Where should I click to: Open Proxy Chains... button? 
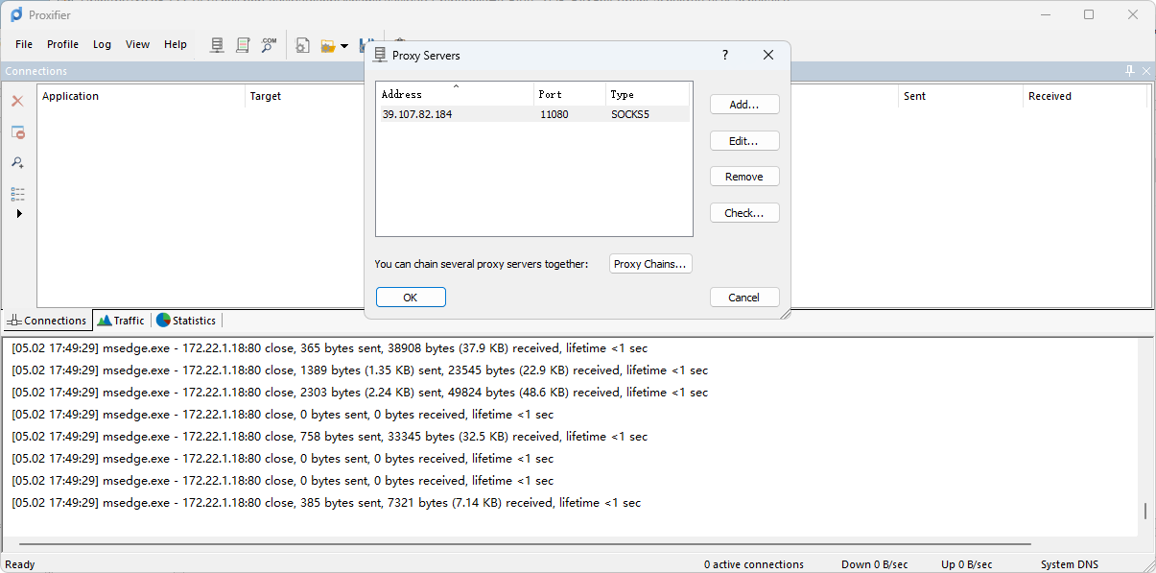click(x=651, y=264)
